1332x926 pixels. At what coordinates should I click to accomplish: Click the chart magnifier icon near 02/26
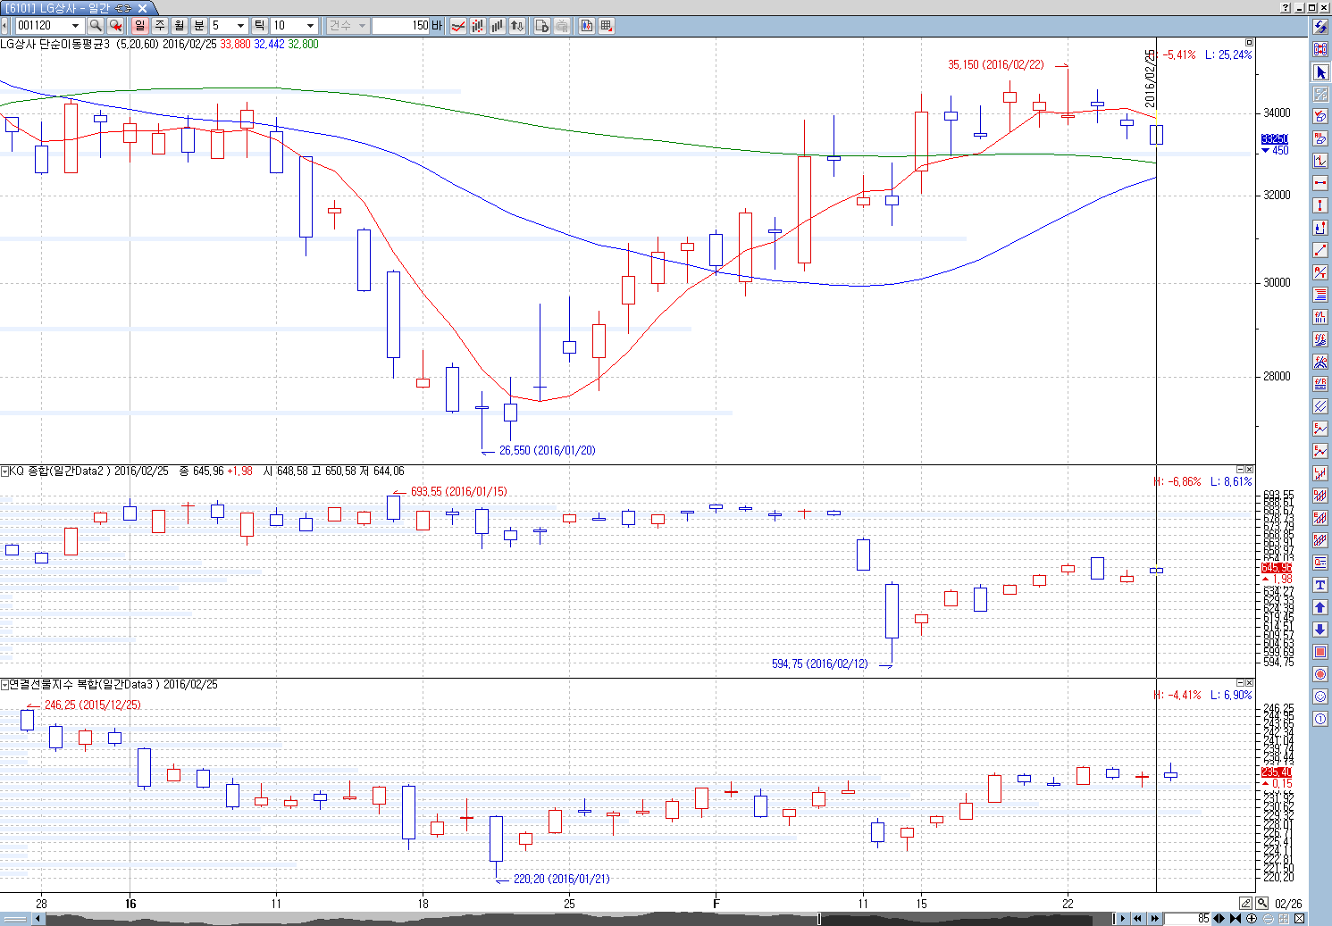pos(1261,904)
